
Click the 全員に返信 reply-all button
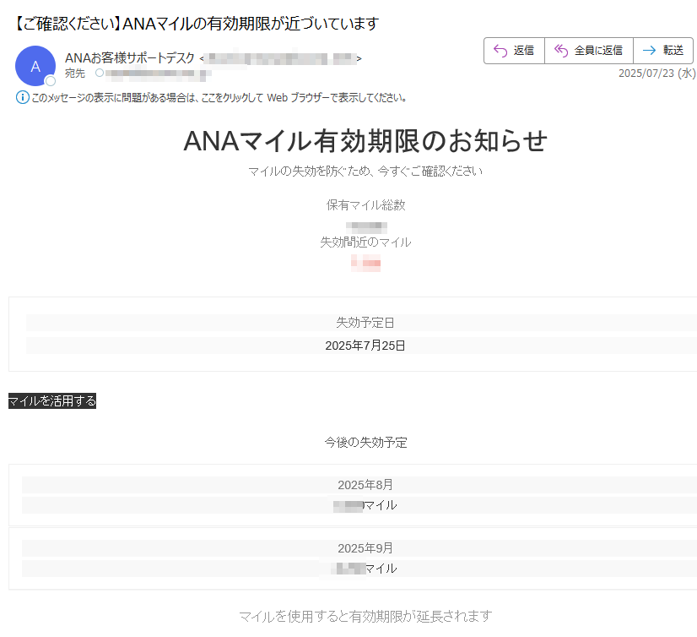[588, 51]
